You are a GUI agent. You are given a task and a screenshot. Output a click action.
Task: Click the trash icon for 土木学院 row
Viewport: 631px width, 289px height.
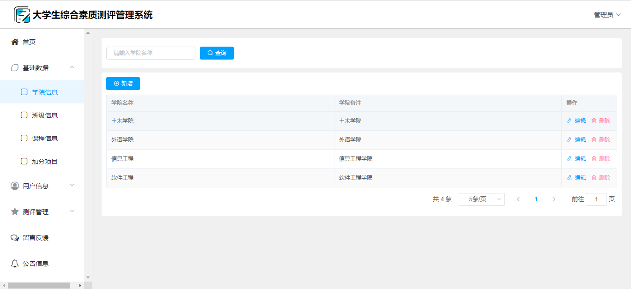pos(594,121)
